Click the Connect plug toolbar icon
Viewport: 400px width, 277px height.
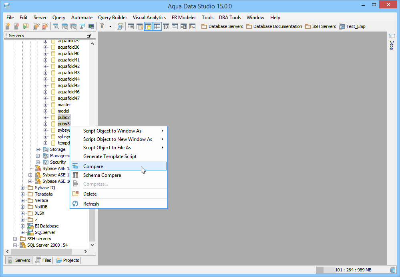click(36, 26)
